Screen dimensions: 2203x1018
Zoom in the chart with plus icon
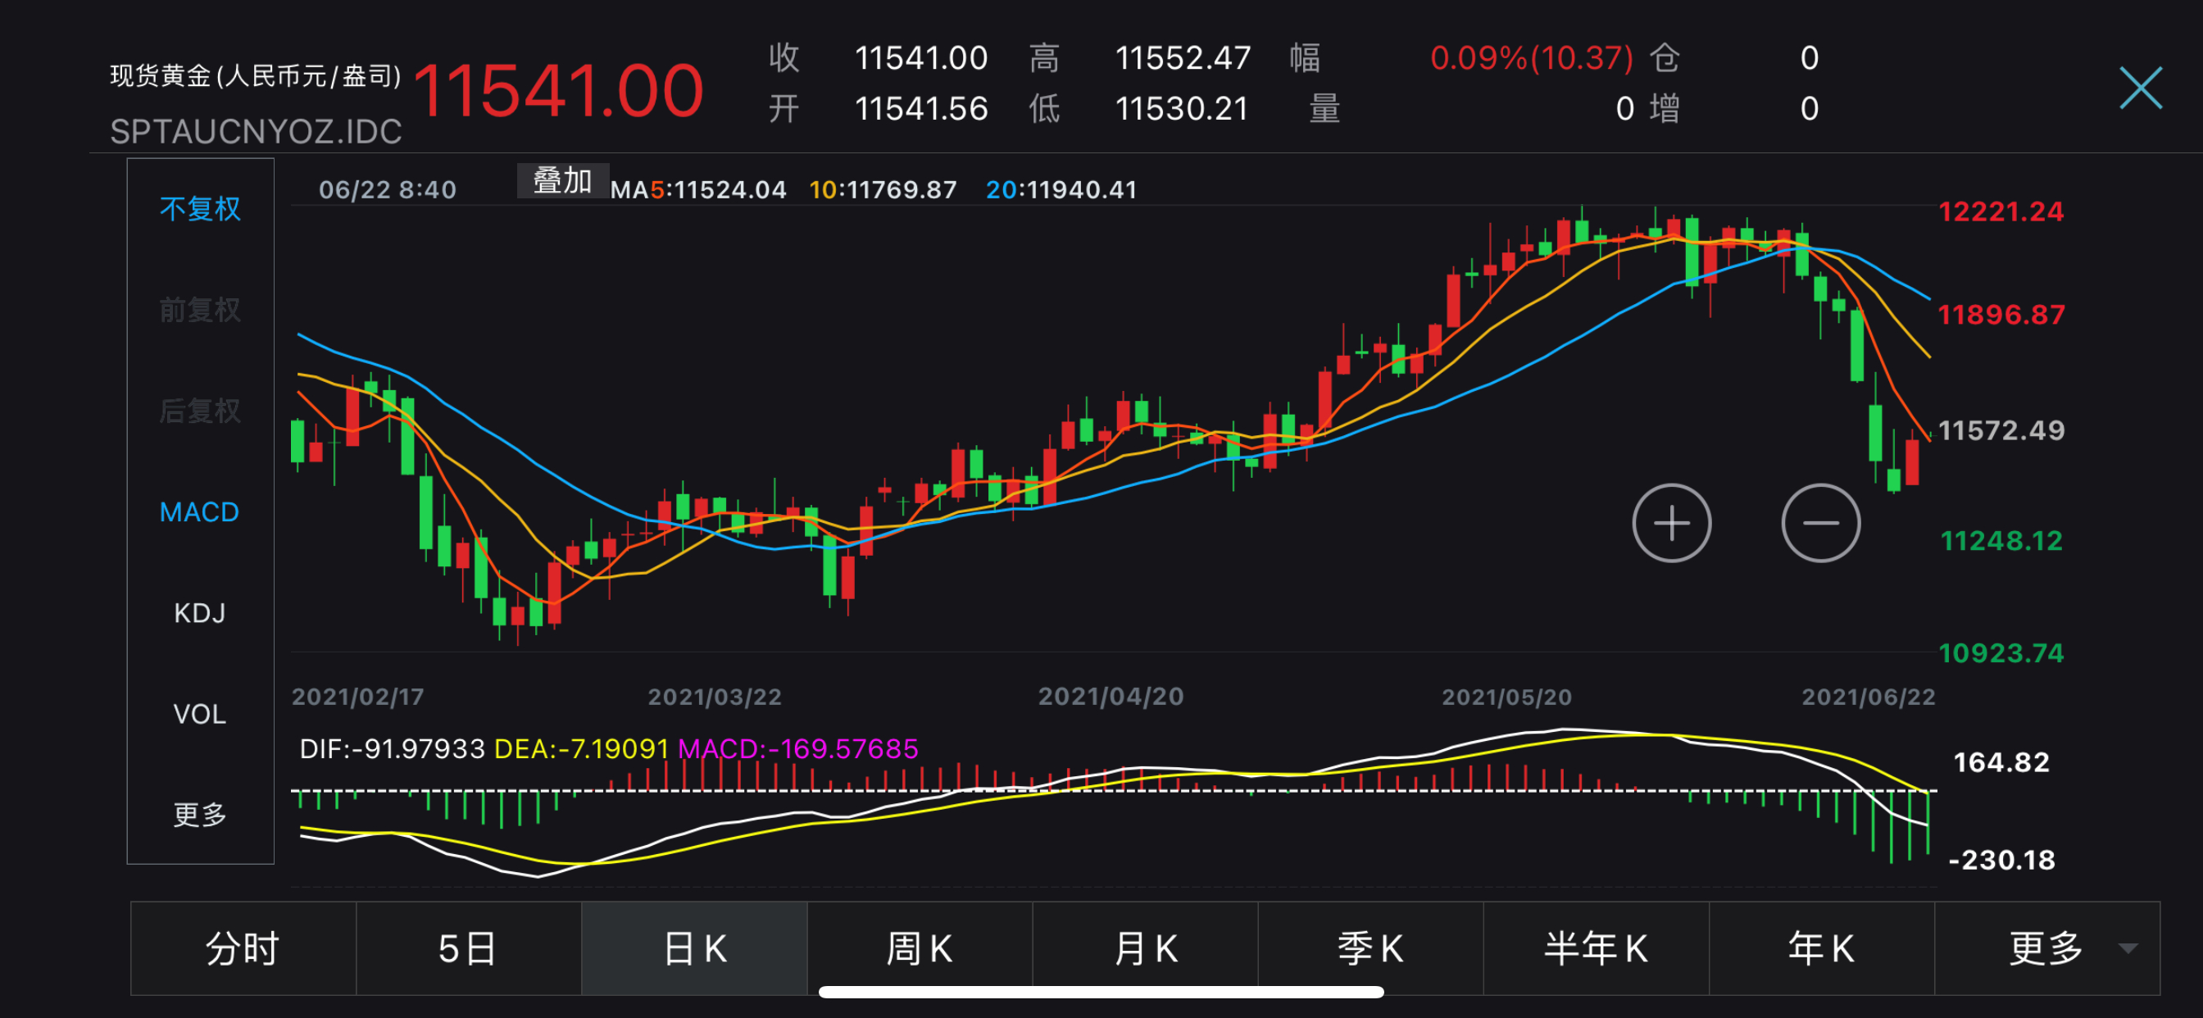pyautogui.click(x=1671, y=523)
